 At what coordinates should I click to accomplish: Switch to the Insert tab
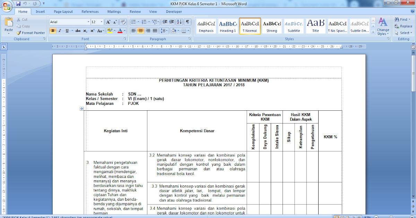40,11
